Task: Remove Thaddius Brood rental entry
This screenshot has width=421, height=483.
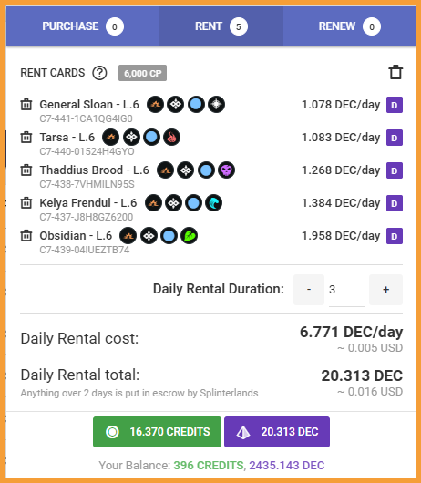Action: click(x=26, y=170)
